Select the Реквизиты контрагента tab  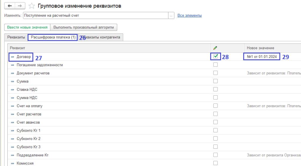tap(101, 37)
